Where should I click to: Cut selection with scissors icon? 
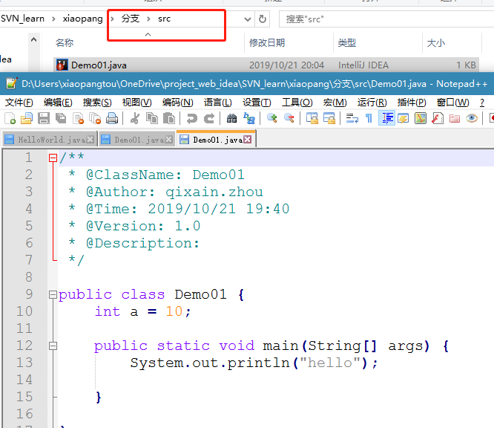(135, 119)
